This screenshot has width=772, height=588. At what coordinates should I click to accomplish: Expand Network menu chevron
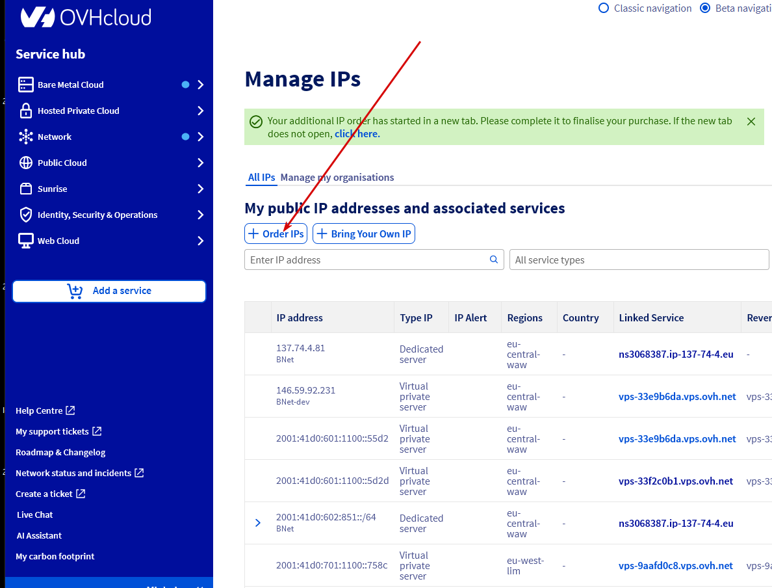pyautogui.click(x=200, y=137)
